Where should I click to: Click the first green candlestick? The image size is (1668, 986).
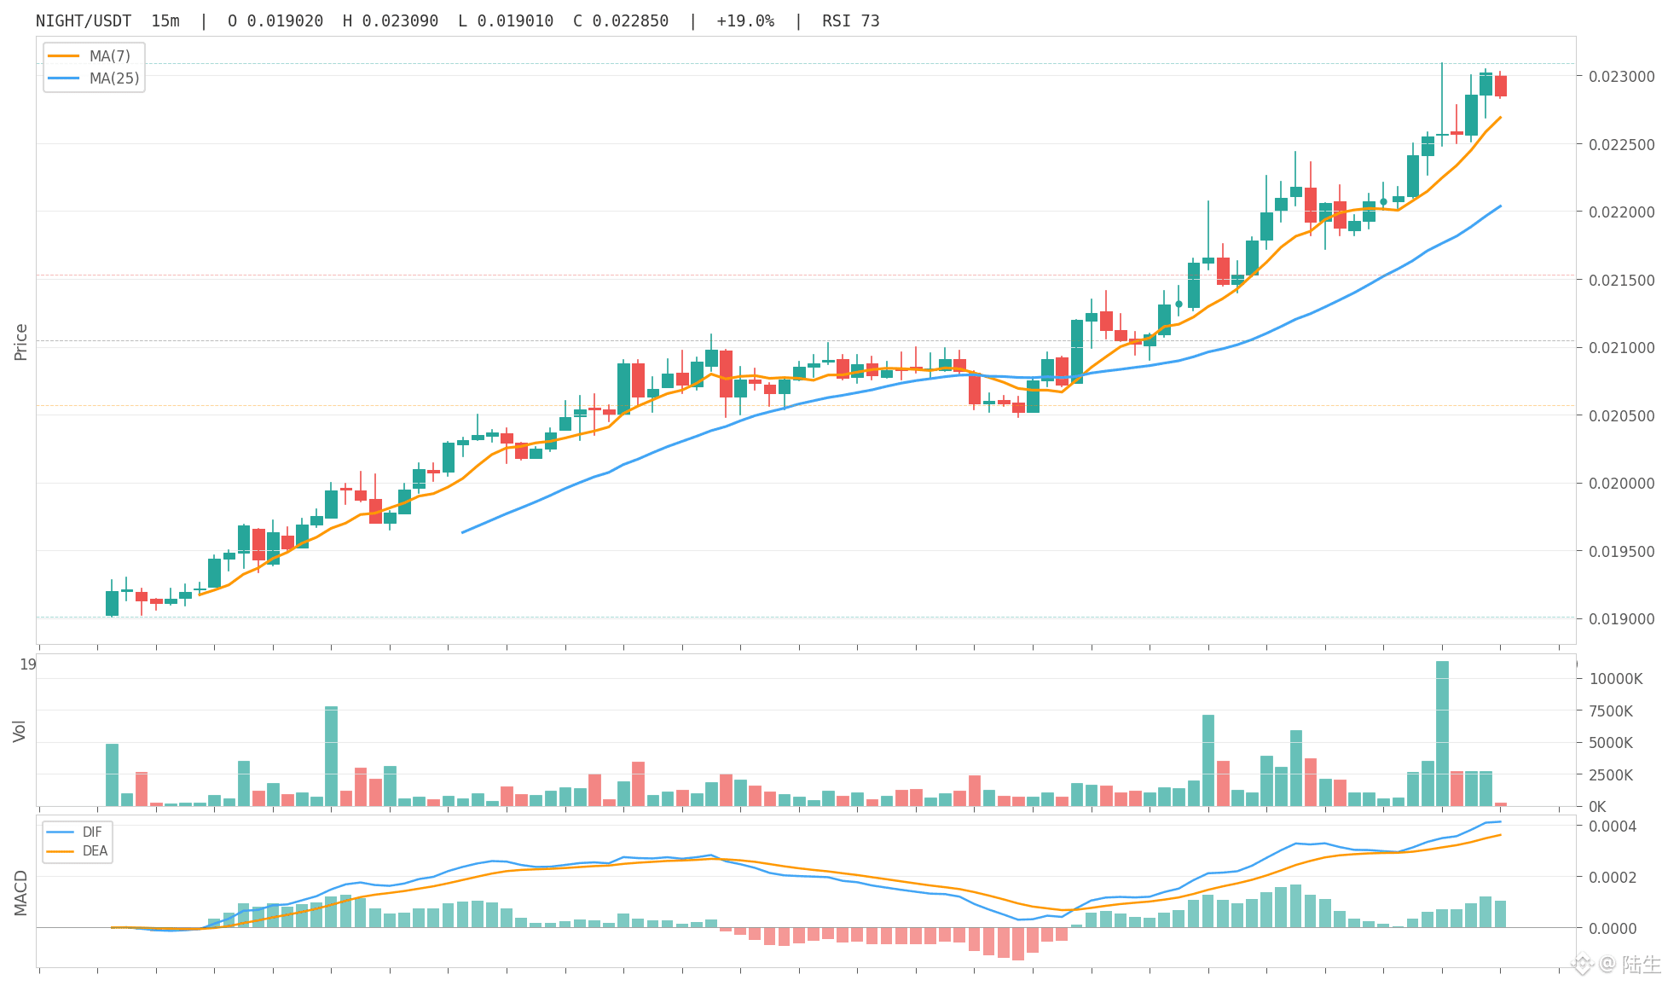point(112,602)
